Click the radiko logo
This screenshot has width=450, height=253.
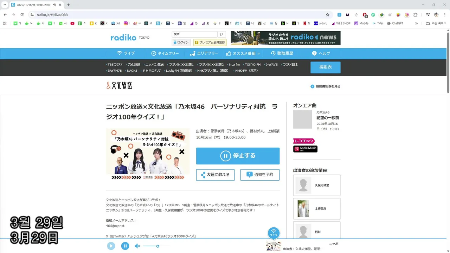123,38
